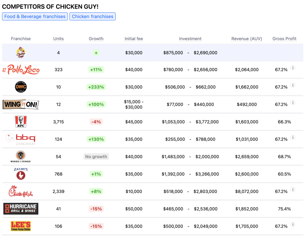Click the 768 units value
Viewport: 306px width, 238px height.
[x=58, y=174]
